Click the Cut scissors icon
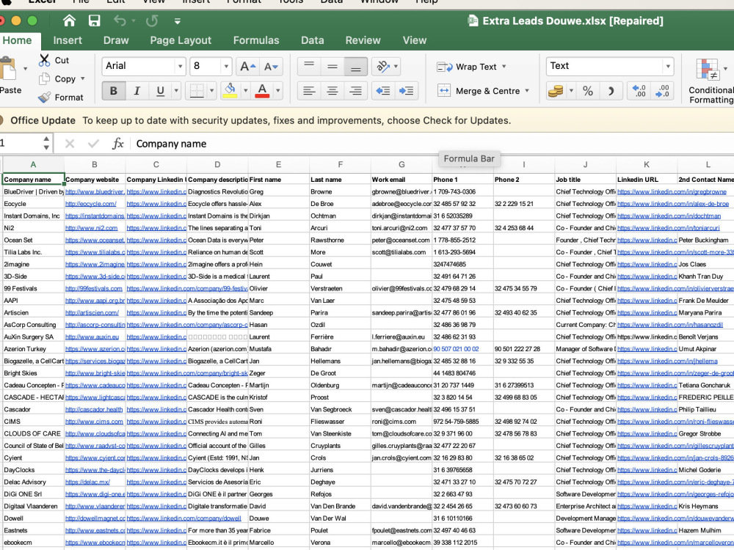Image resolution: width=734 pixels, height=550 pixels. pos(45,60)
